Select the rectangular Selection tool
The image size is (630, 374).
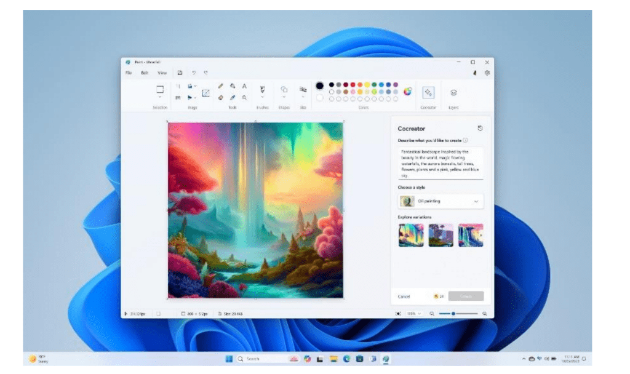[161, 90]
